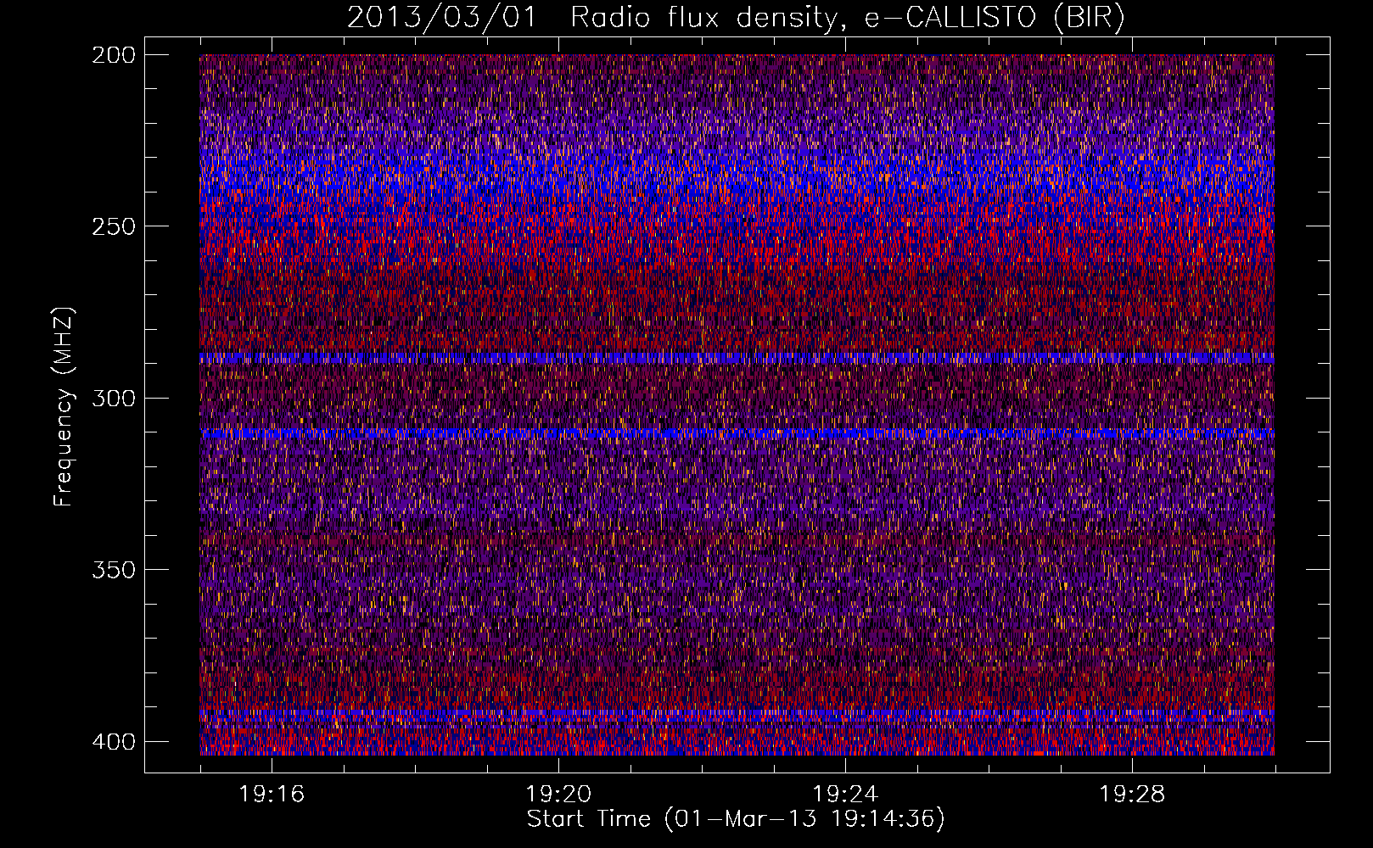1373x848 pixels.
Task: Click the 19:20 time tick label
Action: [x=558, y=794]
